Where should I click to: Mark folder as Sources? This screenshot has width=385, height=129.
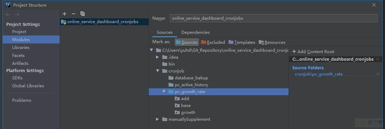click(187, 42)
